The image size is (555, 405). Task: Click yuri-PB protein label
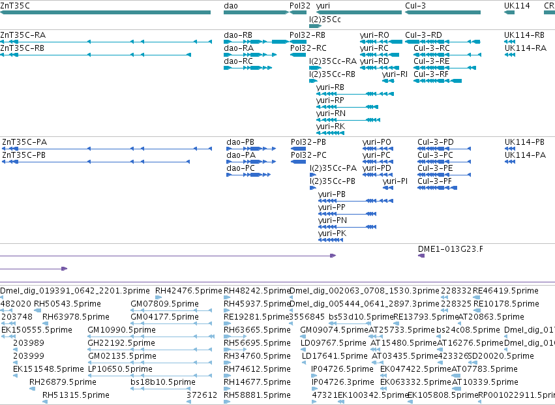point(332,194)
